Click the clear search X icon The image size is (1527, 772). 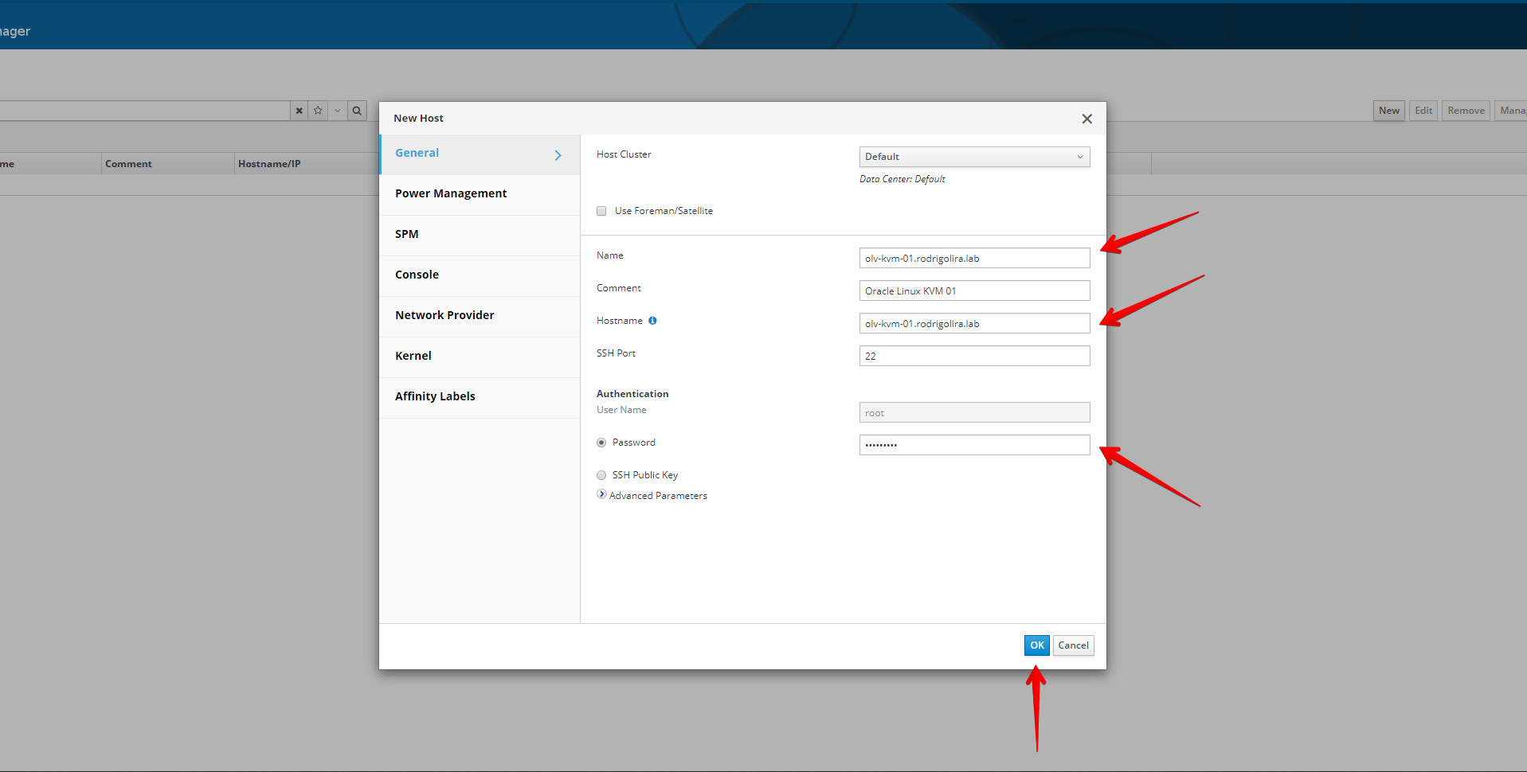pyautogui.click(x=299, y=111)
